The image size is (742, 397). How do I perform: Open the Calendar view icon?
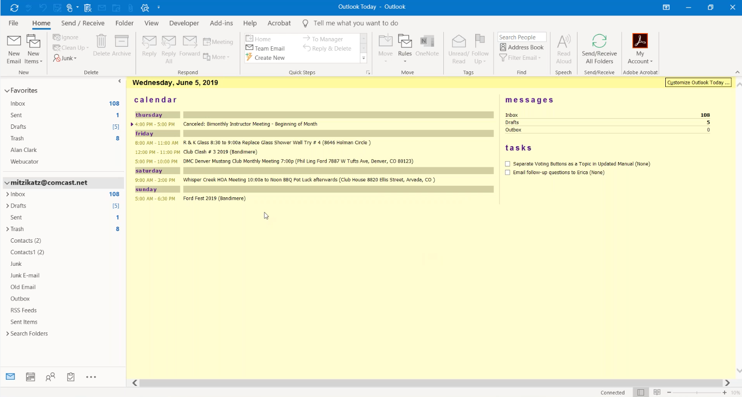[30, 377]
